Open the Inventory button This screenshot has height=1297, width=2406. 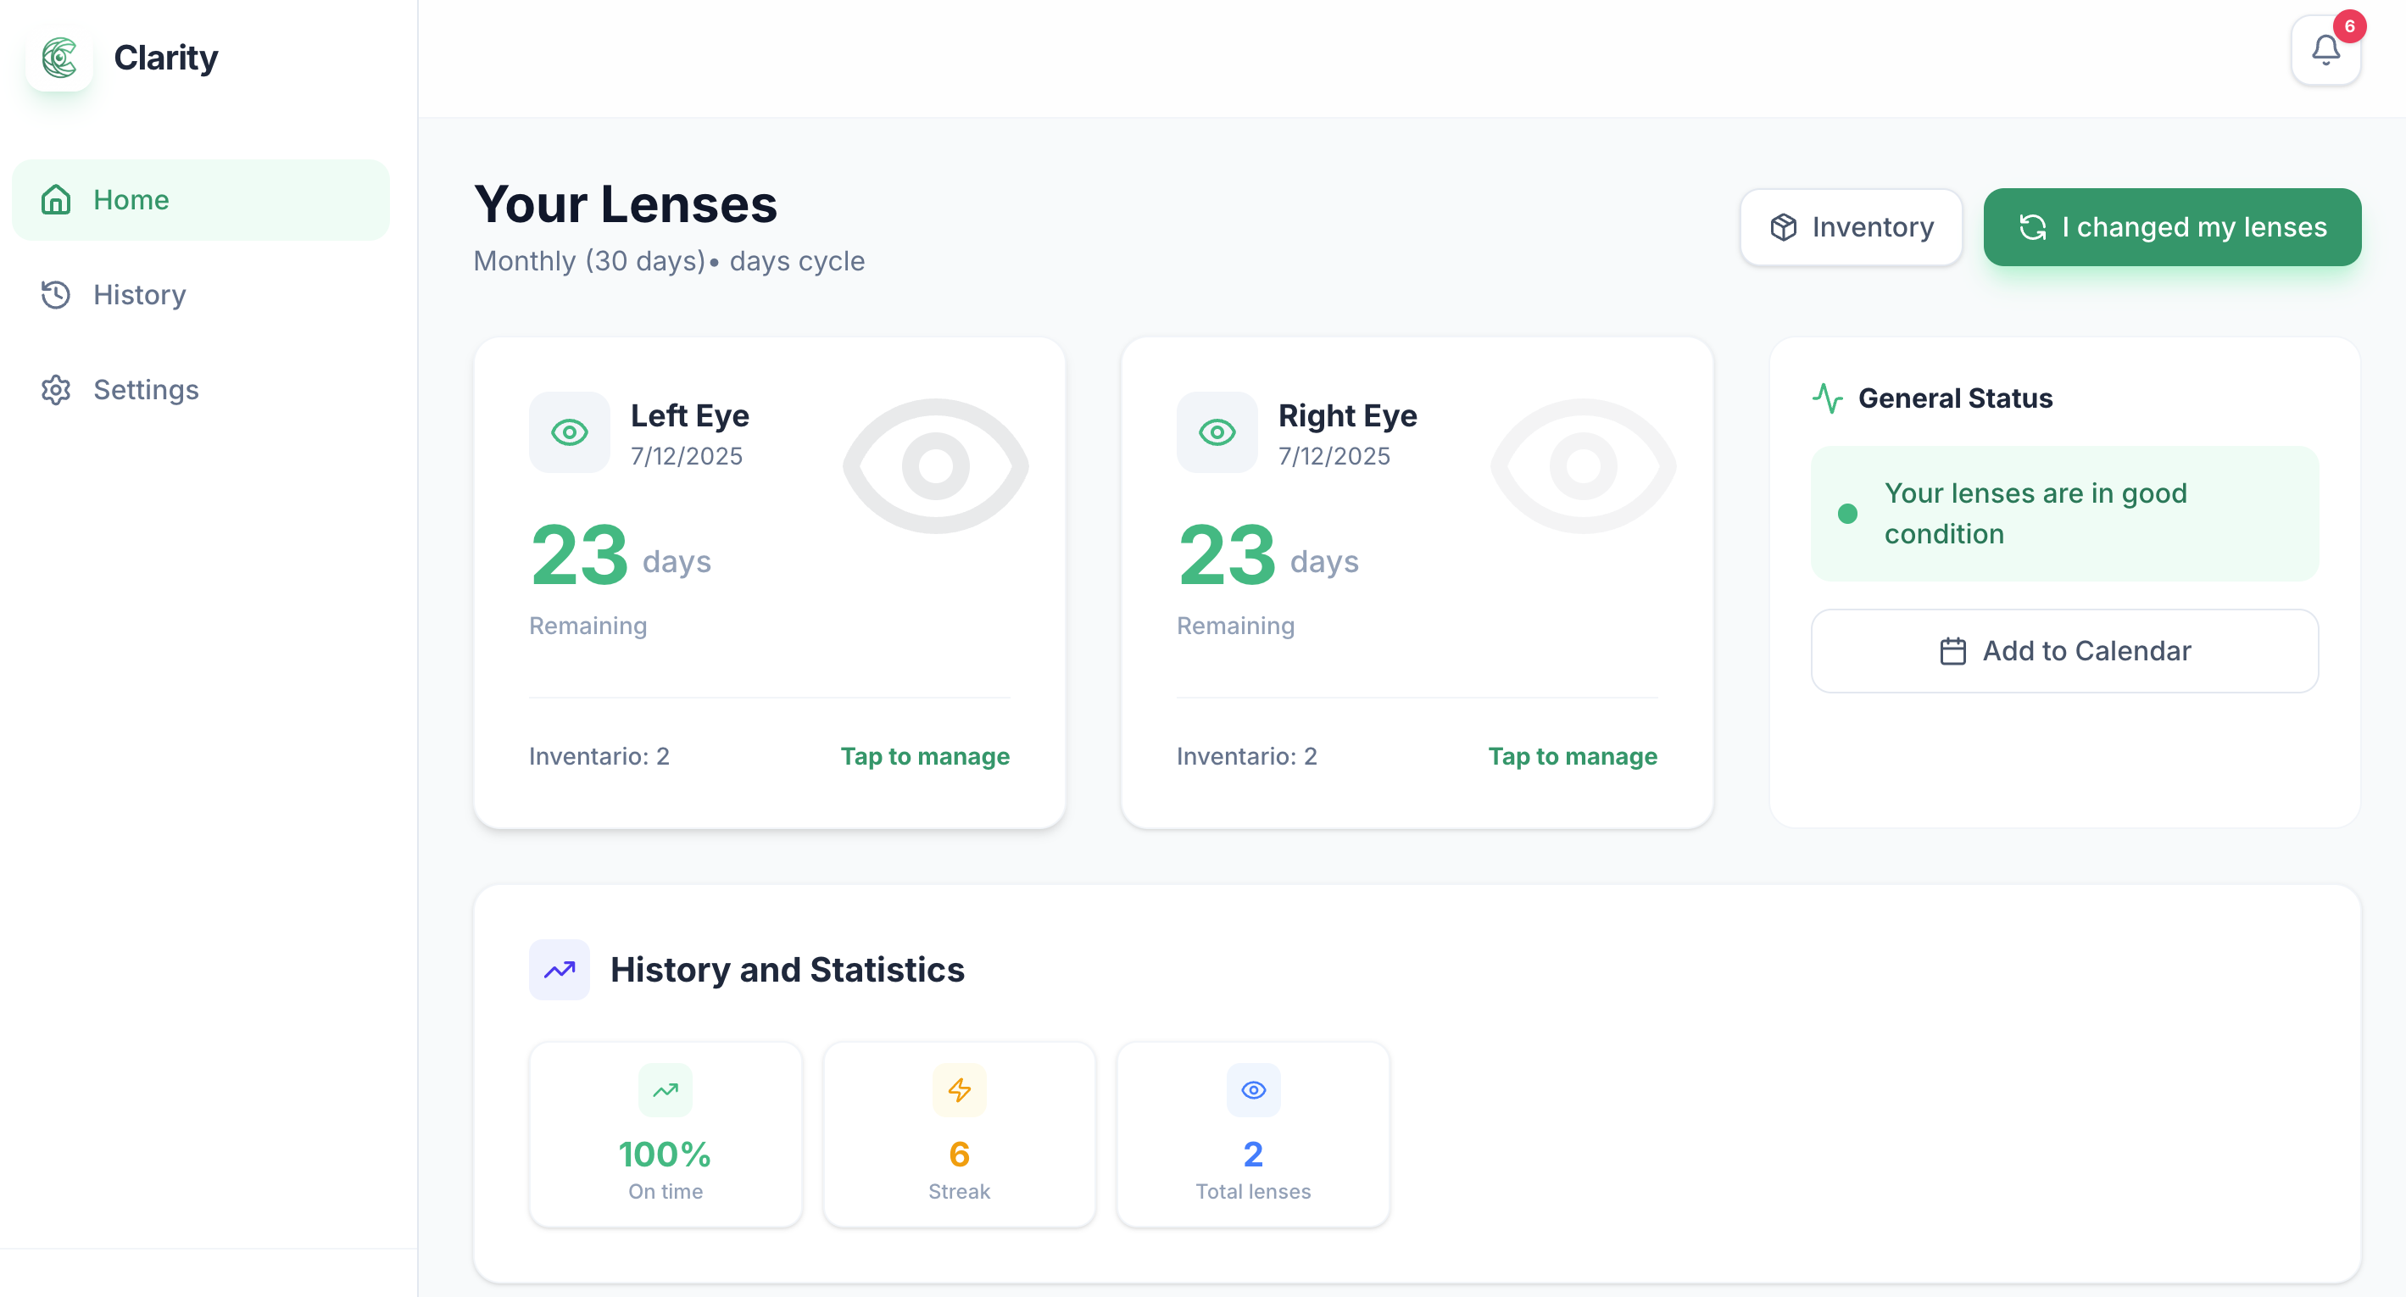pyautogui.click(x=1850, y=227)
